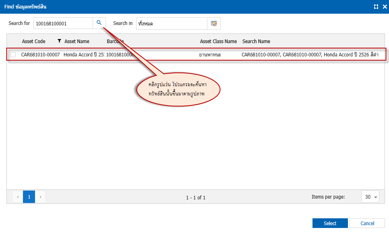Image resolution: width=389 pixels, height=232 pixels.
Task: Click the ยานพาหนะ asset class cell
Action: 210,54
